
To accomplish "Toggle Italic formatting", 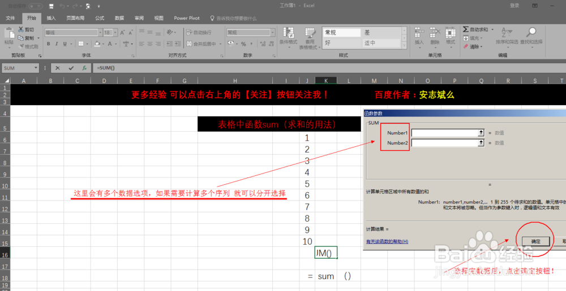I will pos(57,44).
